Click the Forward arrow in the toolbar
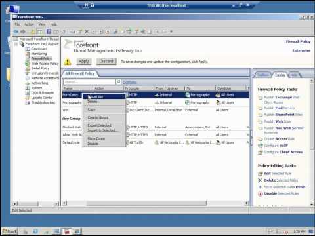The image size is (315, 236). 23,31
